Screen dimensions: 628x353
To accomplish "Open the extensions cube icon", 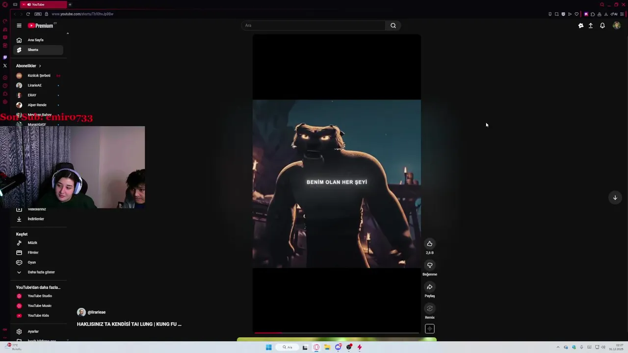I will 593,14.
